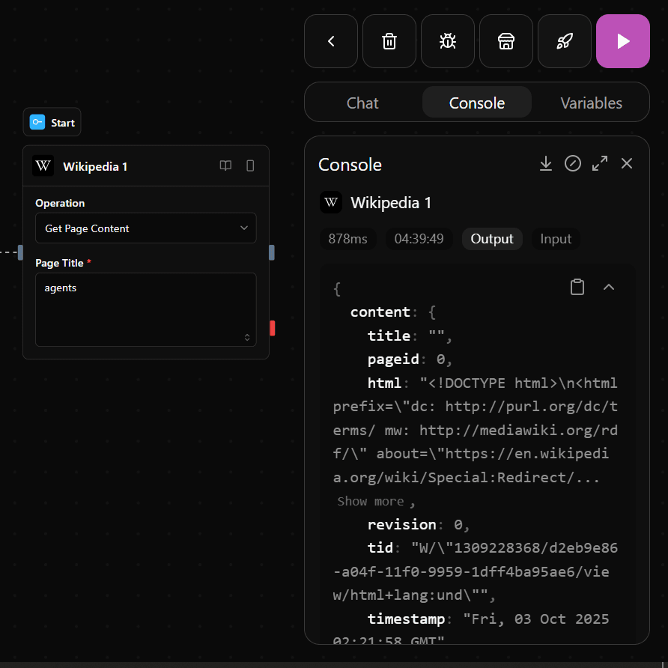The width and height of the screenshot is (668, 668).
Task: Open the debug bug icon
Action: [x=448, y=41]
